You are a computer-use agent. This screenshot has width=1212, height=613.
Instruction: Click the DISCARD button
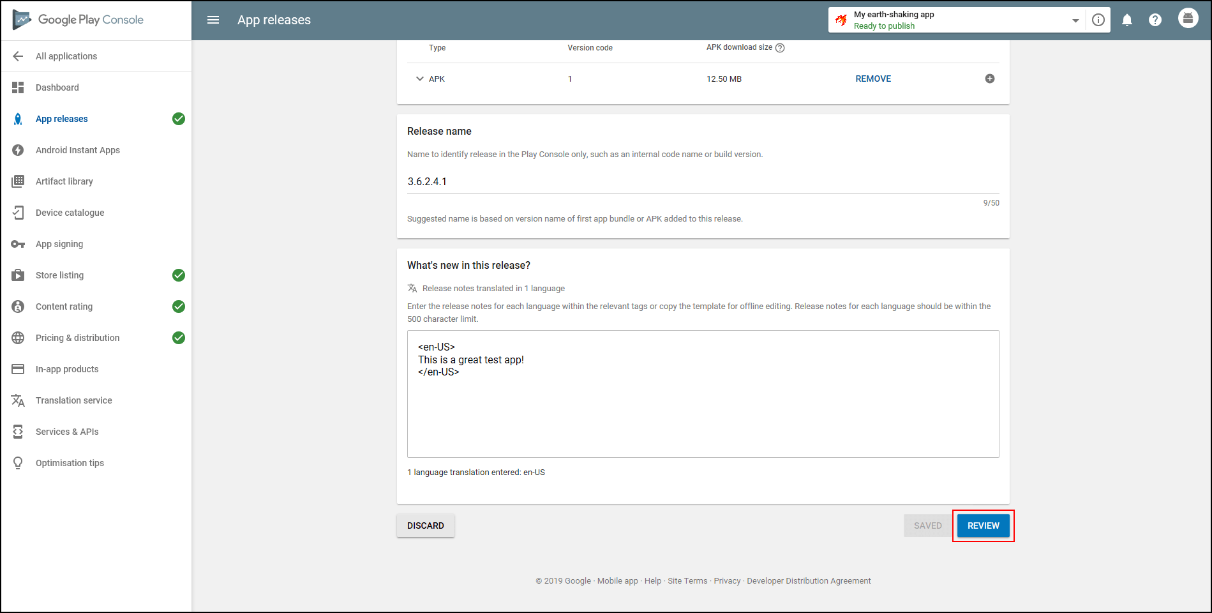pos(426,526)
